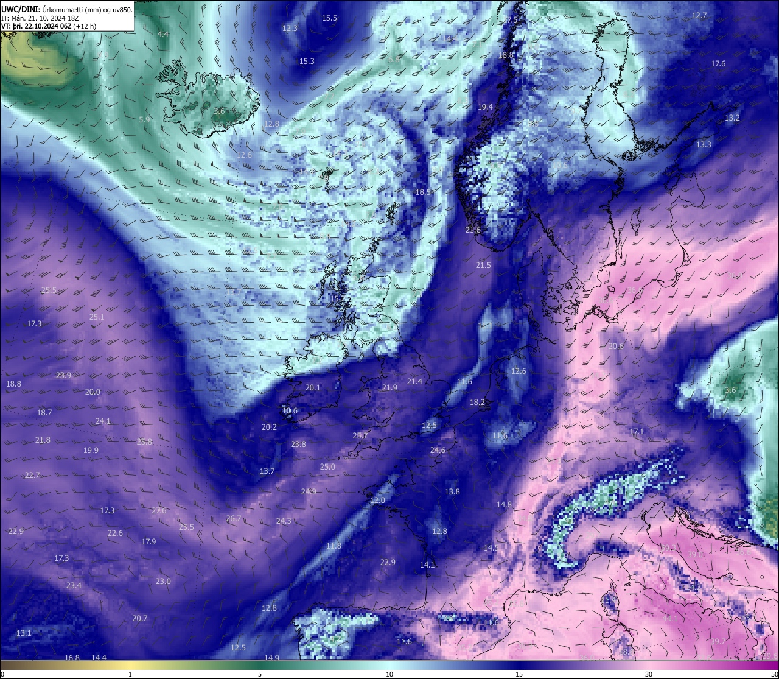Click the 19.4 value label
Viewport: 779px width, 679px height.
[485, 107]
